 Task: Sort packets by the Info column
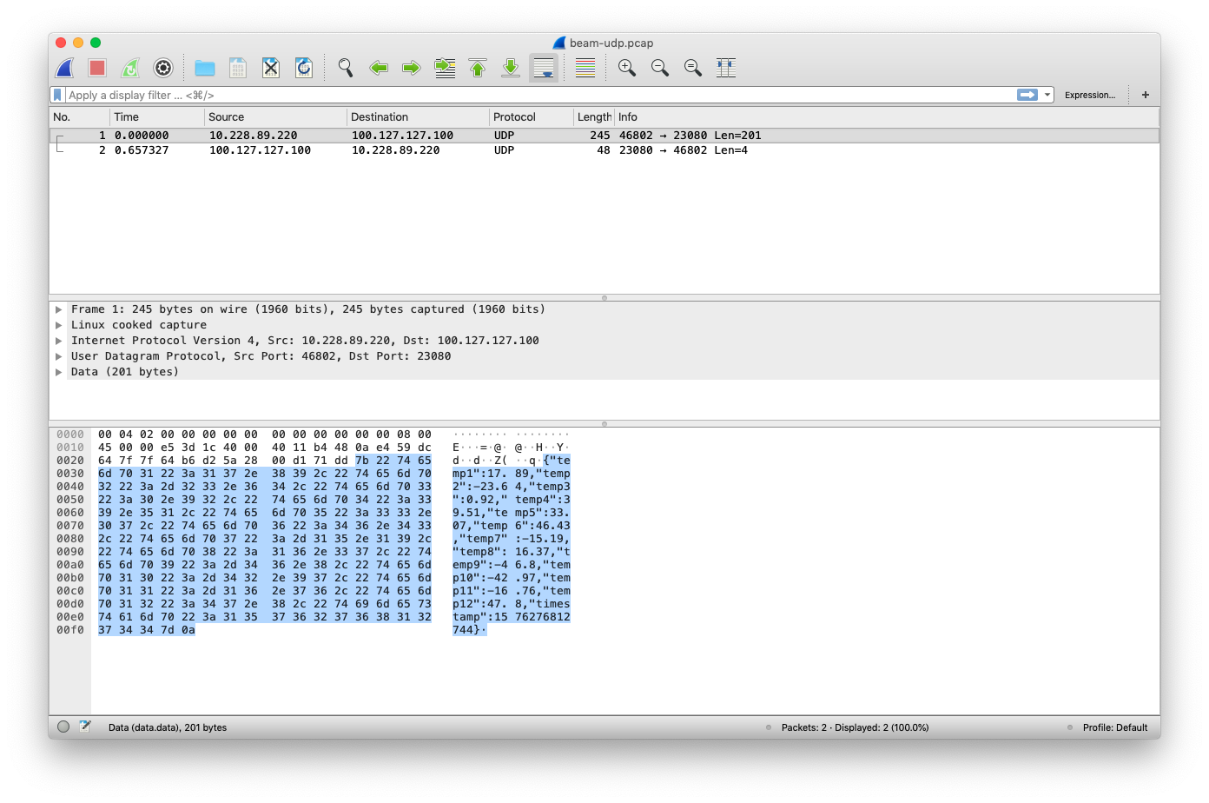pos(887,117)
